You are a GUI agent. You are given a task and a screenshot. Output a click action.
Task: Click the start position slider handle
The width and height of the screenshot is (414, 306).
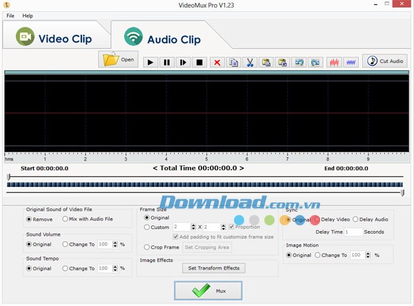click(9, 176)
